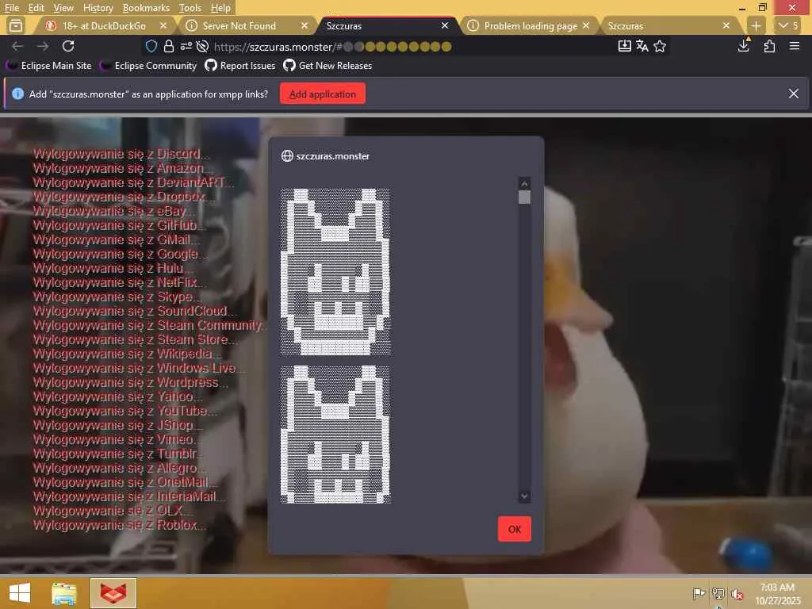The image size is (812, 609).
Task: Click the first pixel-art cat image
Action: 335,273
